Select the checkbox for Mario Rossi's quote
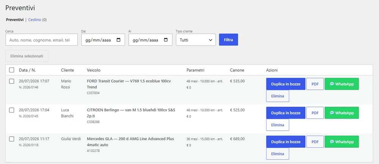Image resolution: width=379 pixels, height=164 pixels. point(12,81)
